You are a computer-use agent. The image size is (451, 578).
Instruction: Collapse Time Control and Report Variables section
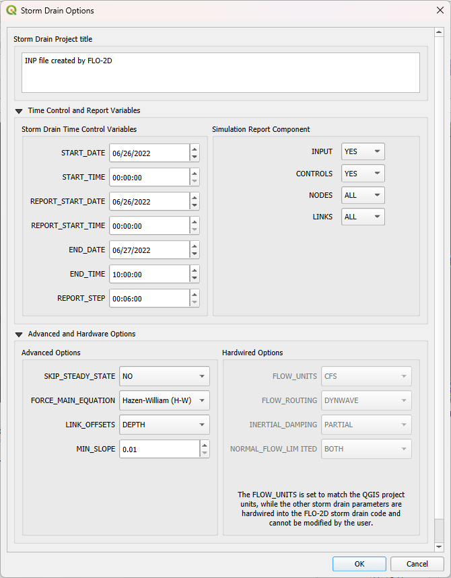coord(18,111)
